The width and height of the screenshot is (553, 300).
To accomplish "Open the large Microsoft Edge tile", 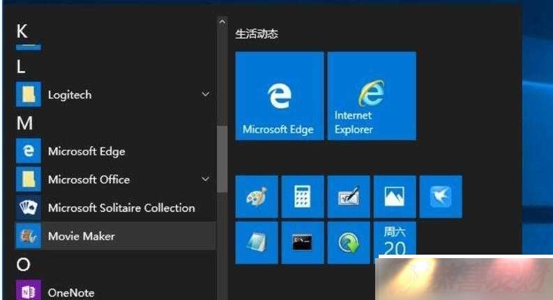I will (280, 96).
